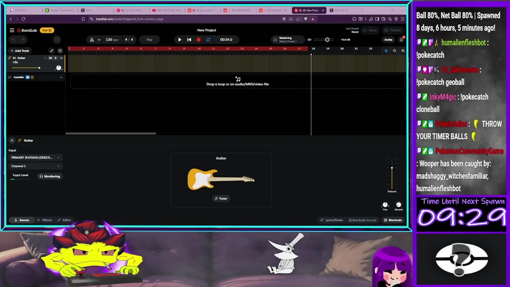
Task: Switch to the Source tab
Action: (22, 220)
